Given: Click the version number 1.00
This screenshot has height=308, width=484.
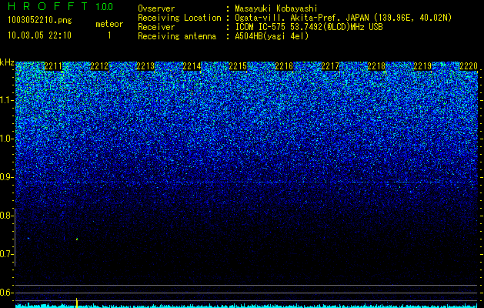Looking at the screenshot, I should point(105,7).
